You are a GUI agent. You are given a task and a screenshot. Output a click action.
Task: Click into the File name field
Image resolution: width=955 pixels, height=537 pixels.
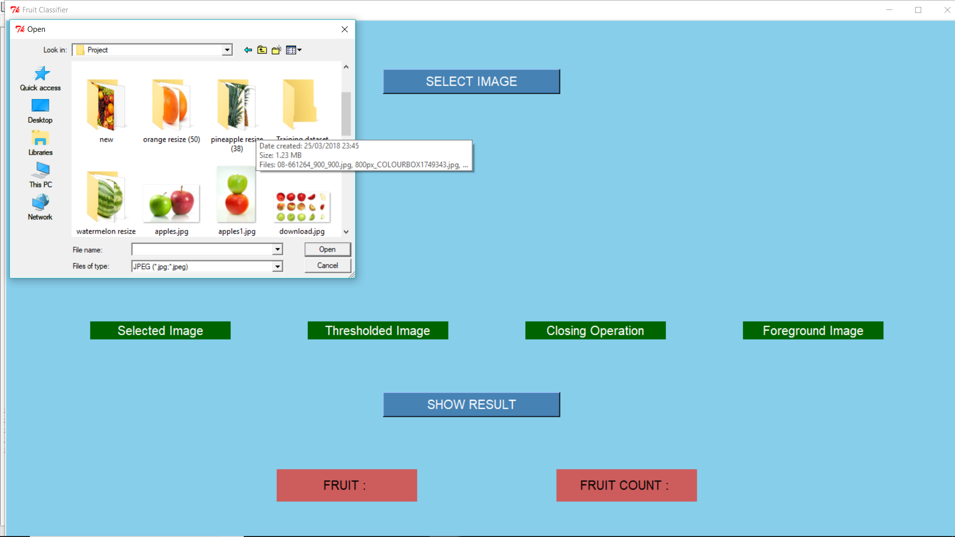(202, 249)
